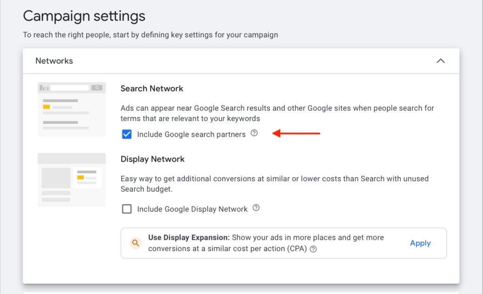Expand the Display Expansion suggestion card
The image size is (483, 294).
pyautogui.click(x=283, y=243)
